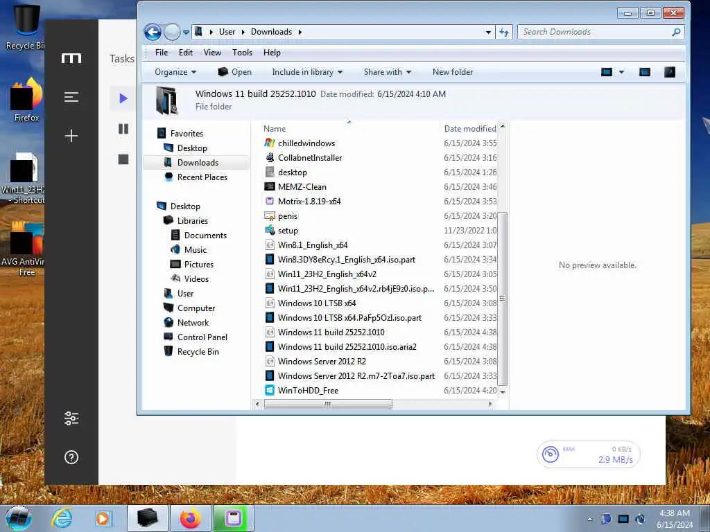Select Computer in the navigation pane
This screenshot has height=532, width=710.
[196, 308]
